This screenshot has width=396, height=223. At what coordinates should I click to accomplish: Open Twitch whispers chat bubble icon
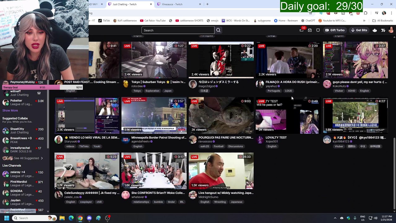[318, 30]
